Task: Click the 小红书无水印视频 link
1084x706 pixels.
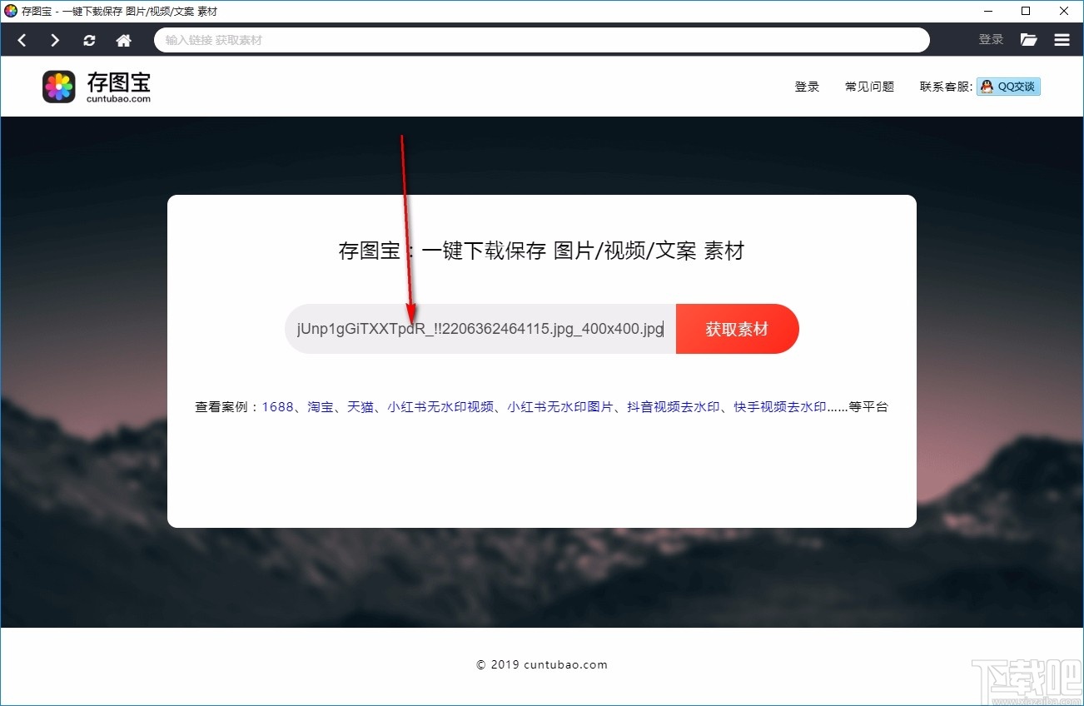Action: pyautogui.click(x=441, y=407)
